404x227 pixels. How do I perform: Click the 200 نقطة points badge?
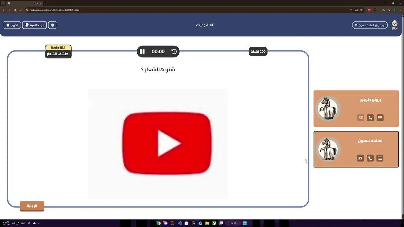[258, 51]
